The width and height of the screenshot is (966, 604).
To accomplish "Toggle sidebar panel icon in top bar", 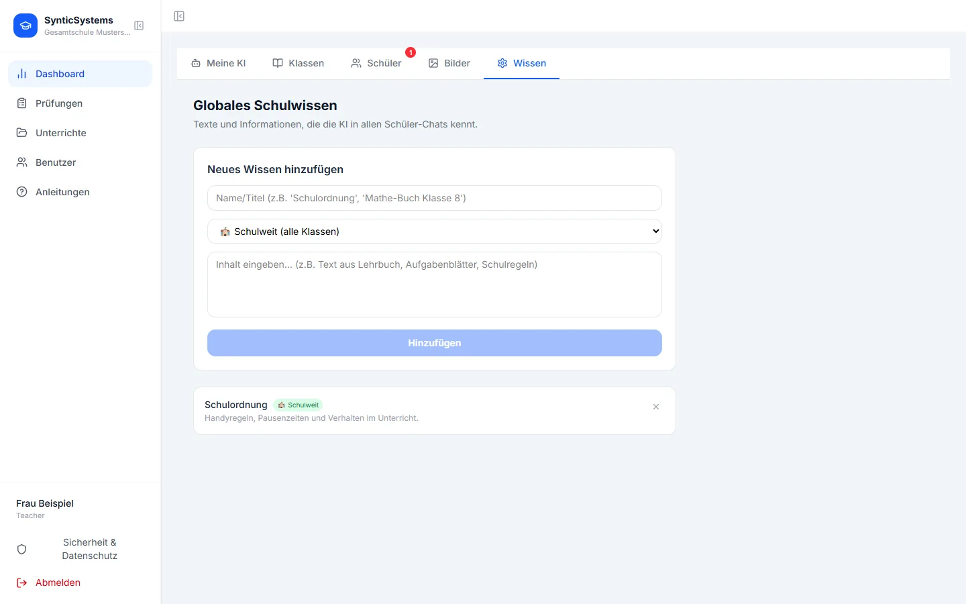I will (179, 16).
